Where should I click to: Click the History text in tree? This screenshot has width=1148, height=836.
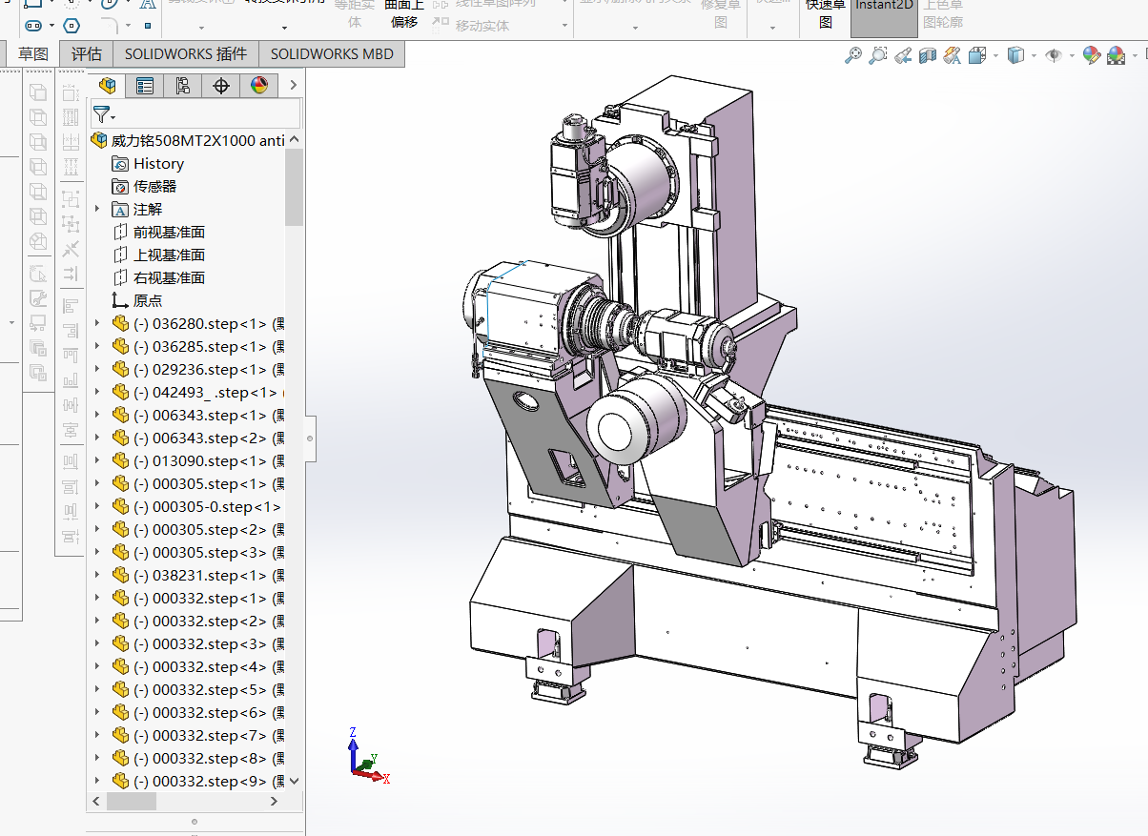coord(158,164)
